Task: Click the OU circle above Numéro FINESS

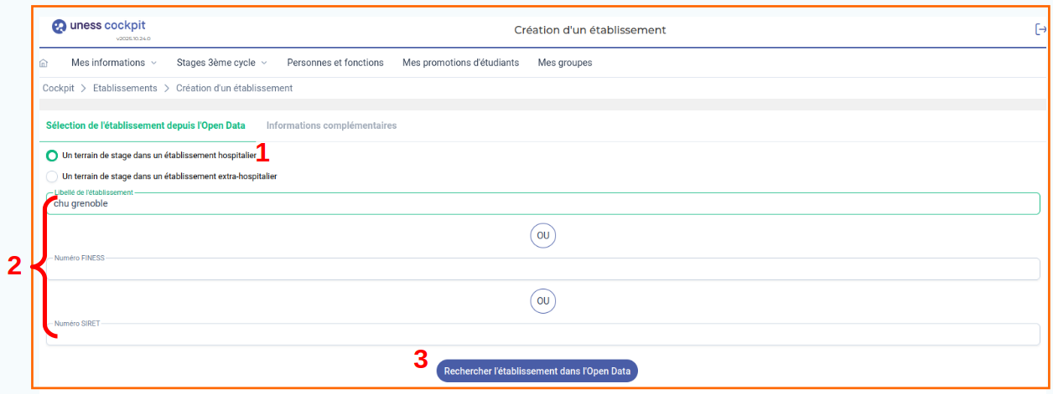Action: (542, 236)
